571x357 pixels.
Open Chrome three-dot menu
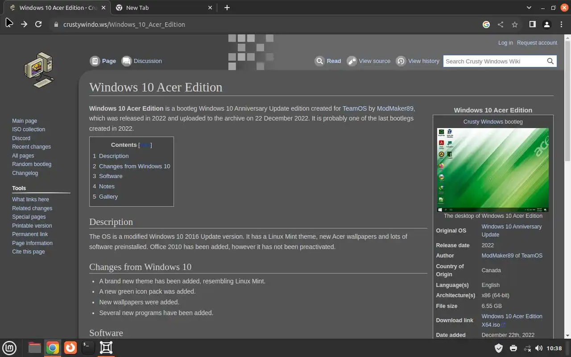(x=562, y=25)
